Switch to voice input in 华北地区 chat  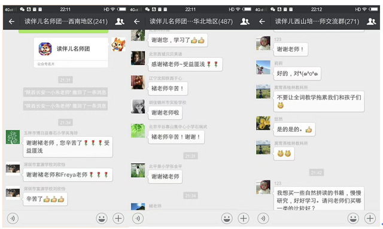point(138,218)
